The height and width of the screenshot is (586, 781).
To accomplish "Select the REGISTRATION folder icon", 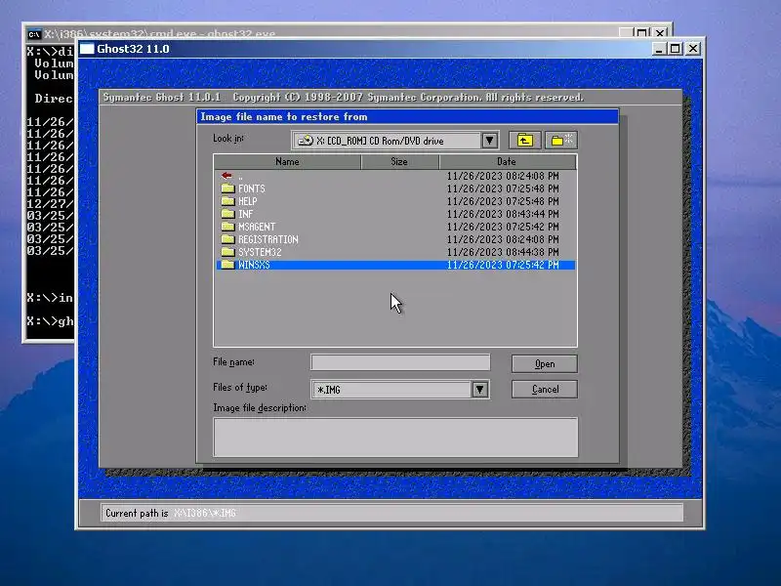I will tap(227, 239).
